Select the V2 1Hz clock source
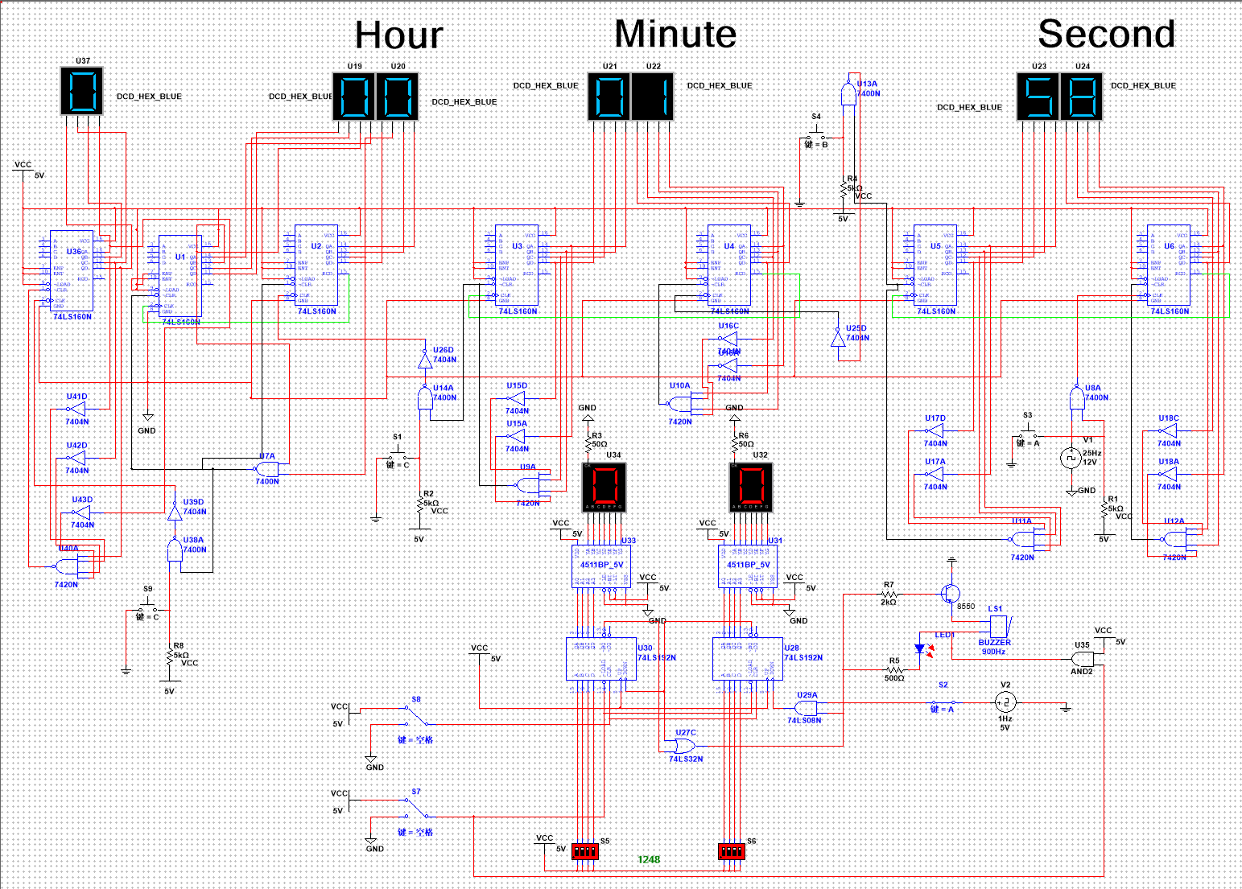The width and height of the screenshot is (1242, 889). pyautogui.click(x=1005, y=702)
